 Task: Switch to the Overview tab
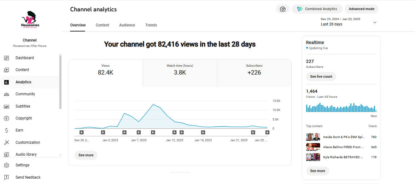[x=78, y=25]
